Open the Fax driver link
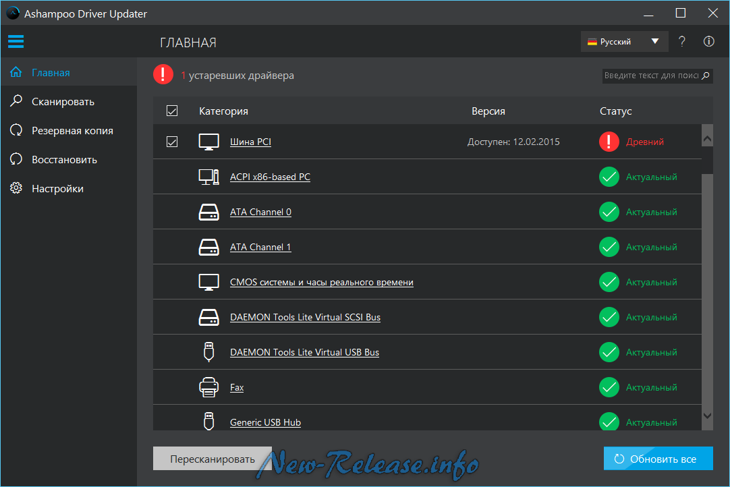The image size is (730, 487). click(x=237, y=387)
